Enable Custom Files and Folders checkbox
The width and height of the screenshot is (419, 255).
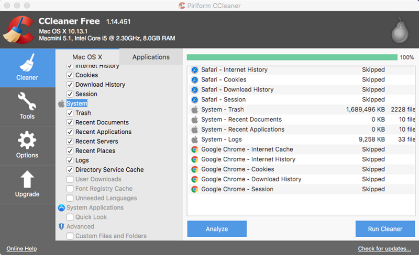click(70, 236)
